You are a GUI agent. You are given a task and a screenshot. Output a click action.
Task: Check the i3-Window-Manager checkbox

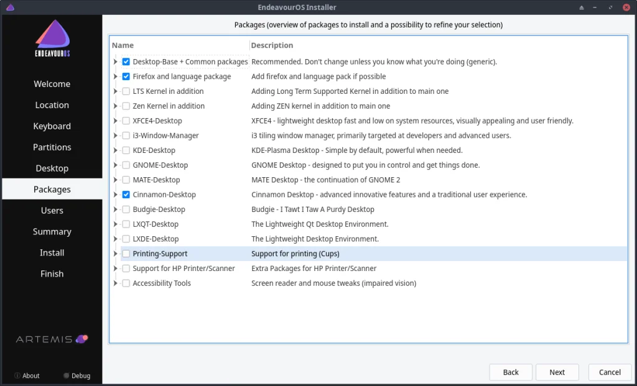pos(126,136)
